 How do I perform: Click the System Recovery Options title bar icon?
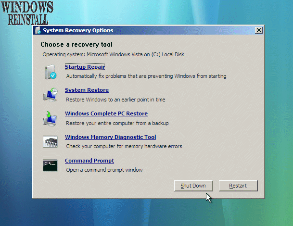38,30
